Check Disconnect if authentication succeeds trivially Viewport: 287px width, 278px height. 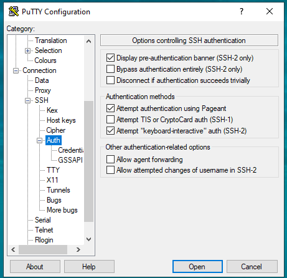[x=110, y=80]
